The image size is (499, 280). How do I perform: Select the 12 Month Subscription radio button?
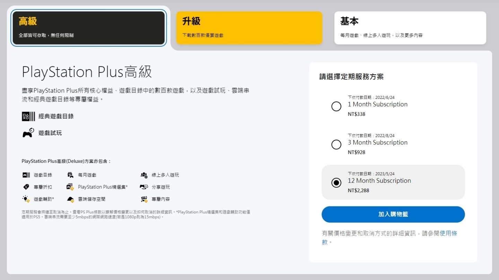tap(336, 183)
